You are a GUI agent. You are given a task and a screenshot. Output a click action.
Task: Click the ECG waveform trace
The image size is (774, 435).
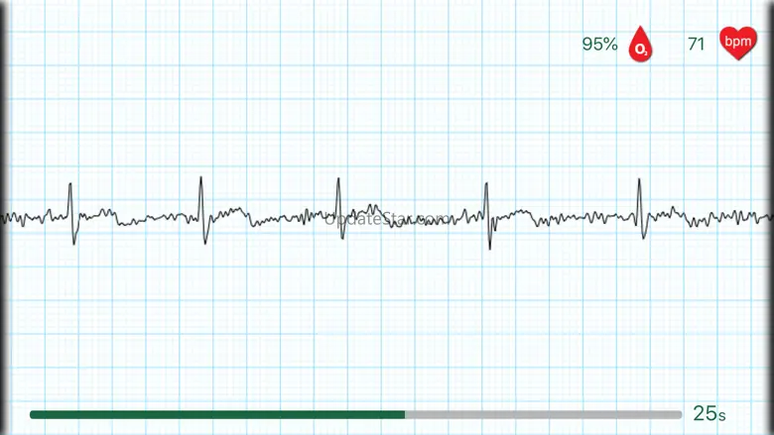pyautogui.click(x=387, y=214)
